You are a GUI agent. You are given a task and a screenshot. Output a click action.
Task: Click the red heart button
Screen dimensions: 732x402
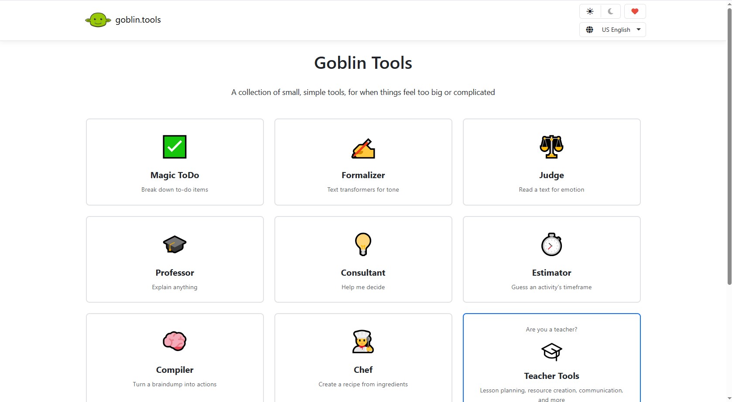(x=635, y=11)
